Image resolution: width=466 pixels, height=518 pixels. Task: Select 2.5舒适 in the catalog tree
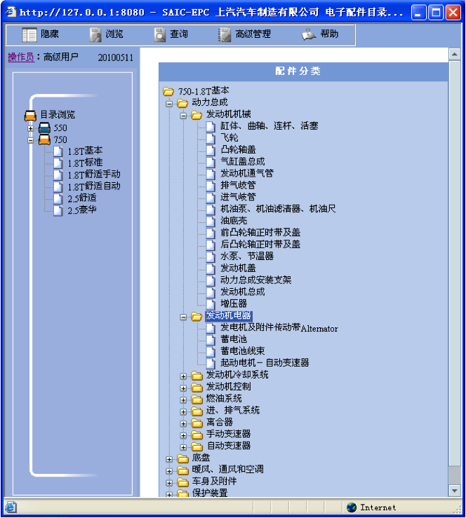(x=82, y=198)
